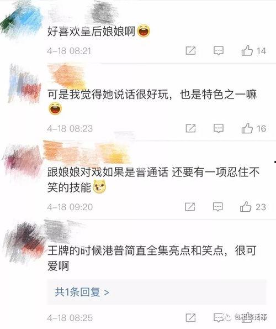Open username above 可是我觉得她说话很好玩 comment

(67, 76)
